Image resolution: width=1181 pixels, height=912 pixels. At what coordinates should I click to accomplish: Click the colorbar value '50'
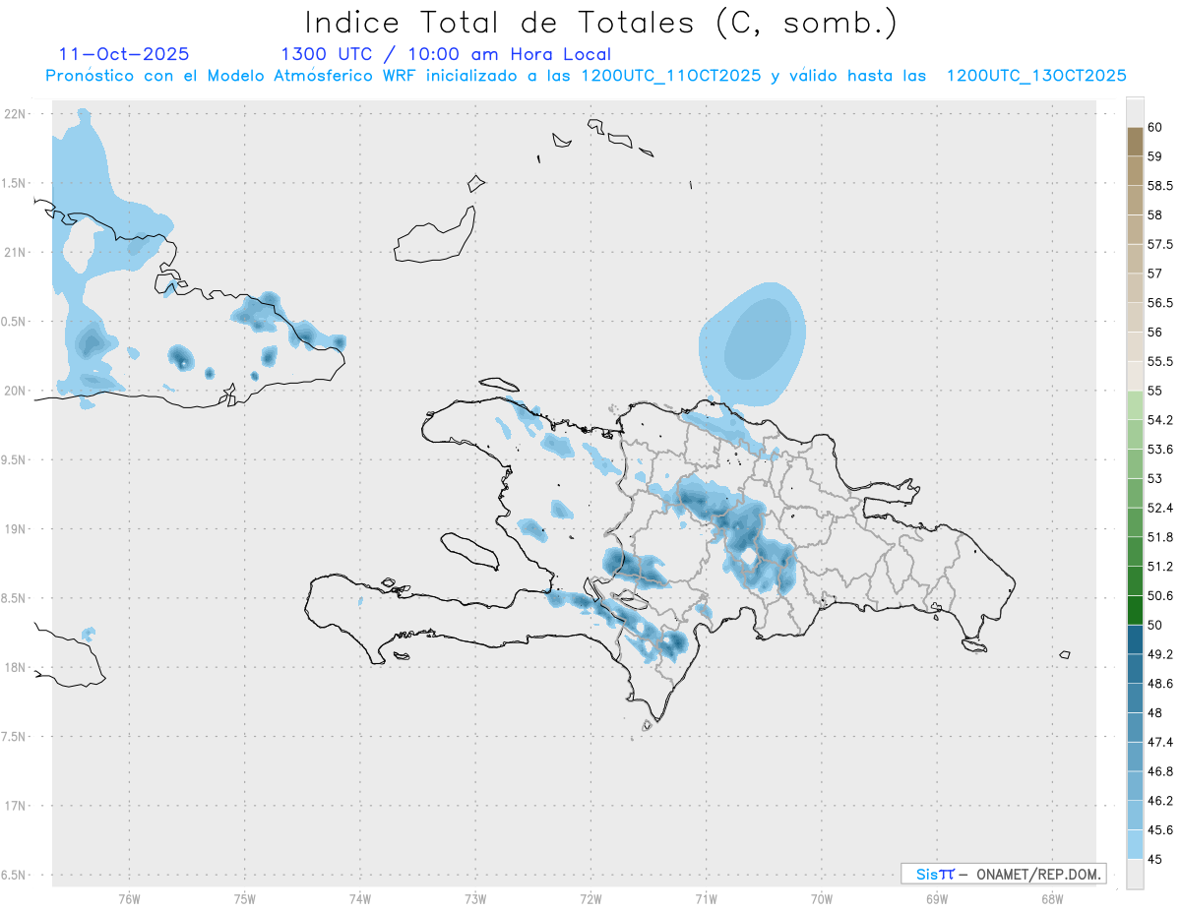[1155, 625]
